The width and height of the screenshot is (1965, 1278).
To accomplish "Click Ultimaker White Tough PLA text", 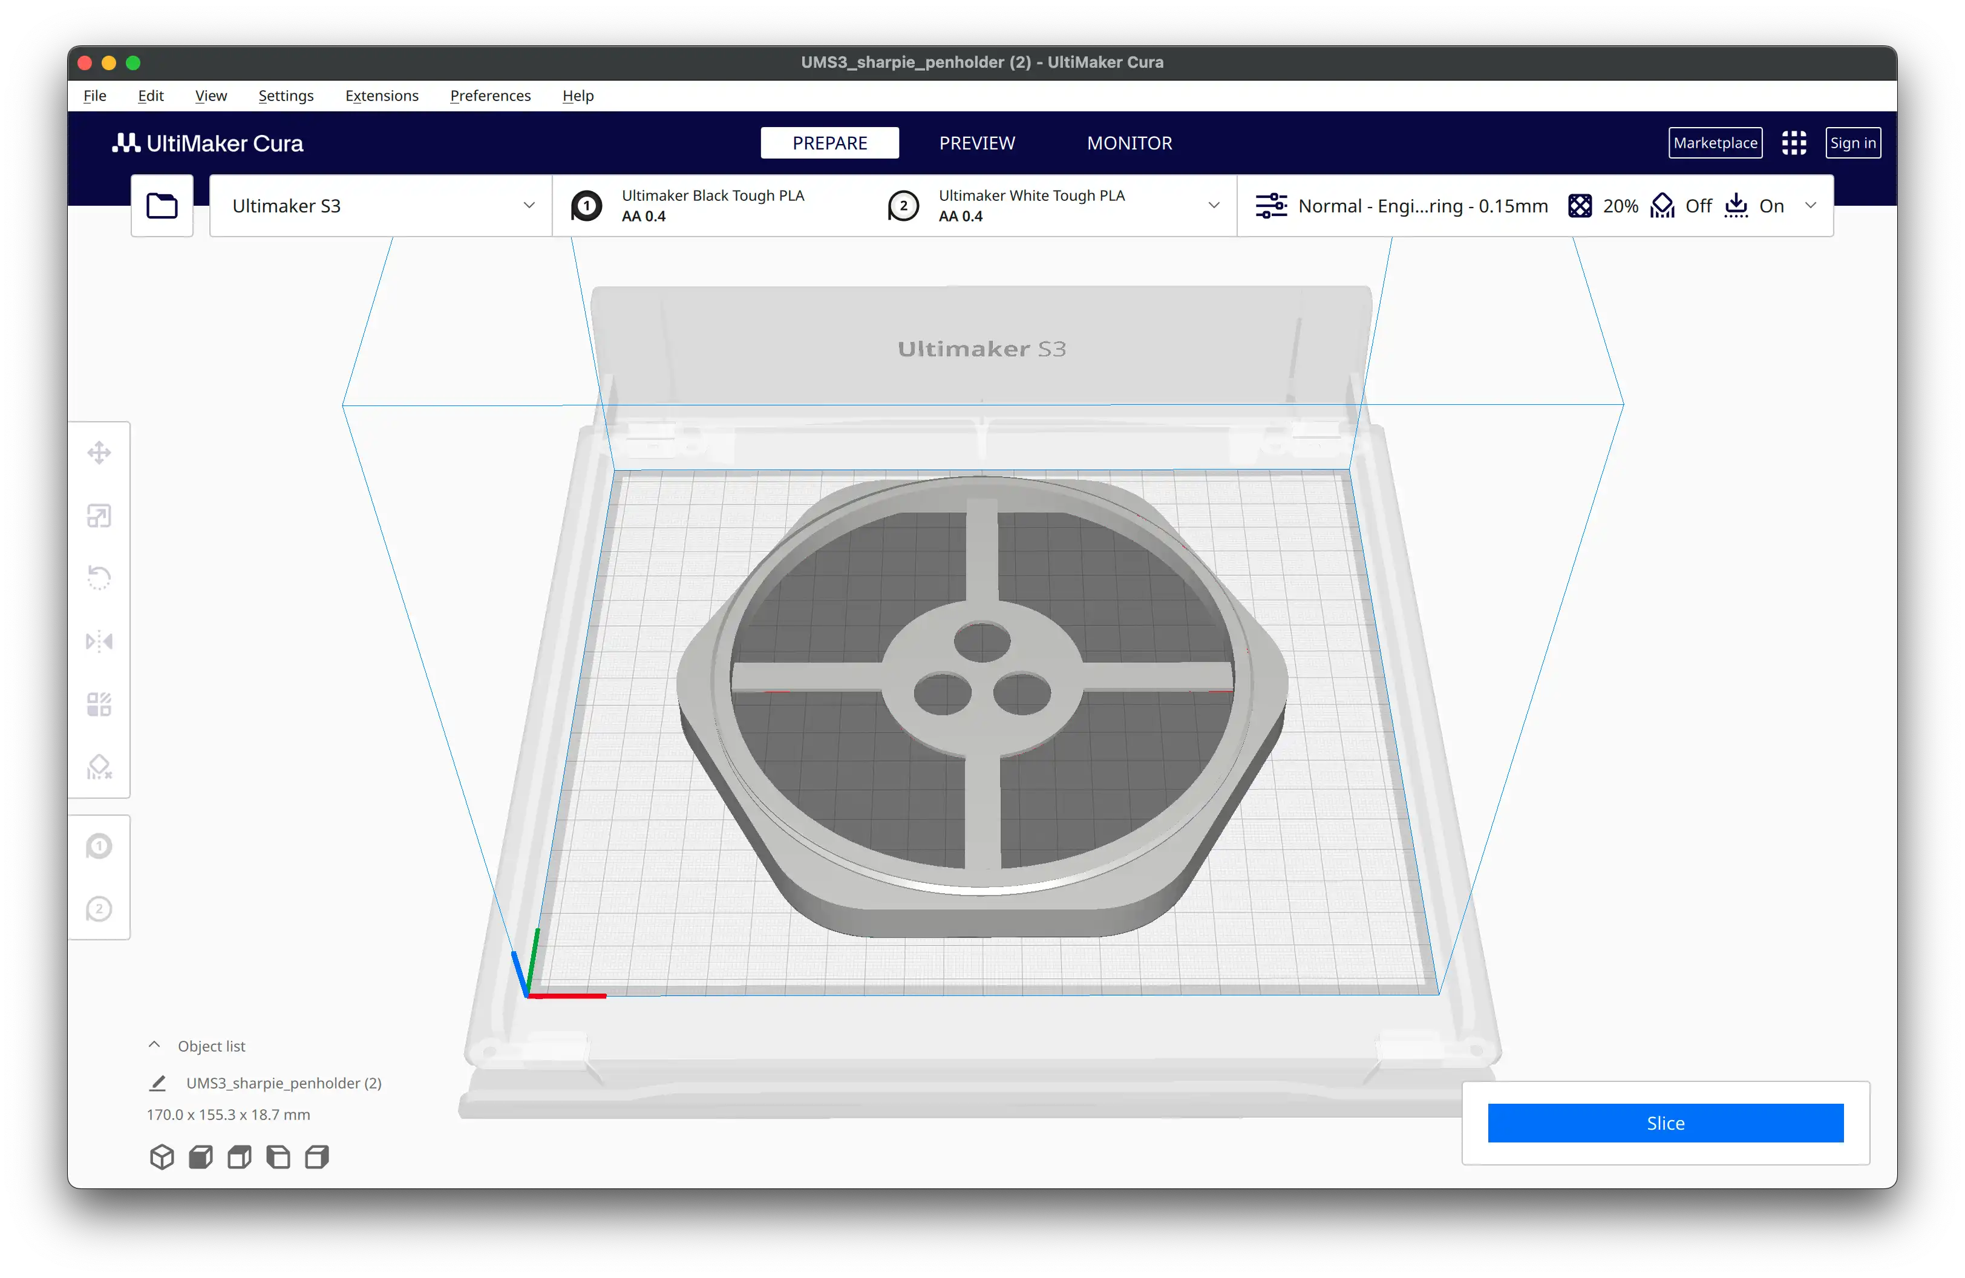I will pyautogui.click(x=1032, y=195).
